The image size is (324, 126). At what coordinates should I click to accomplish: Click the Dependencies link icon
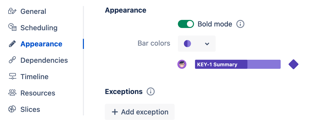[12, 60]
